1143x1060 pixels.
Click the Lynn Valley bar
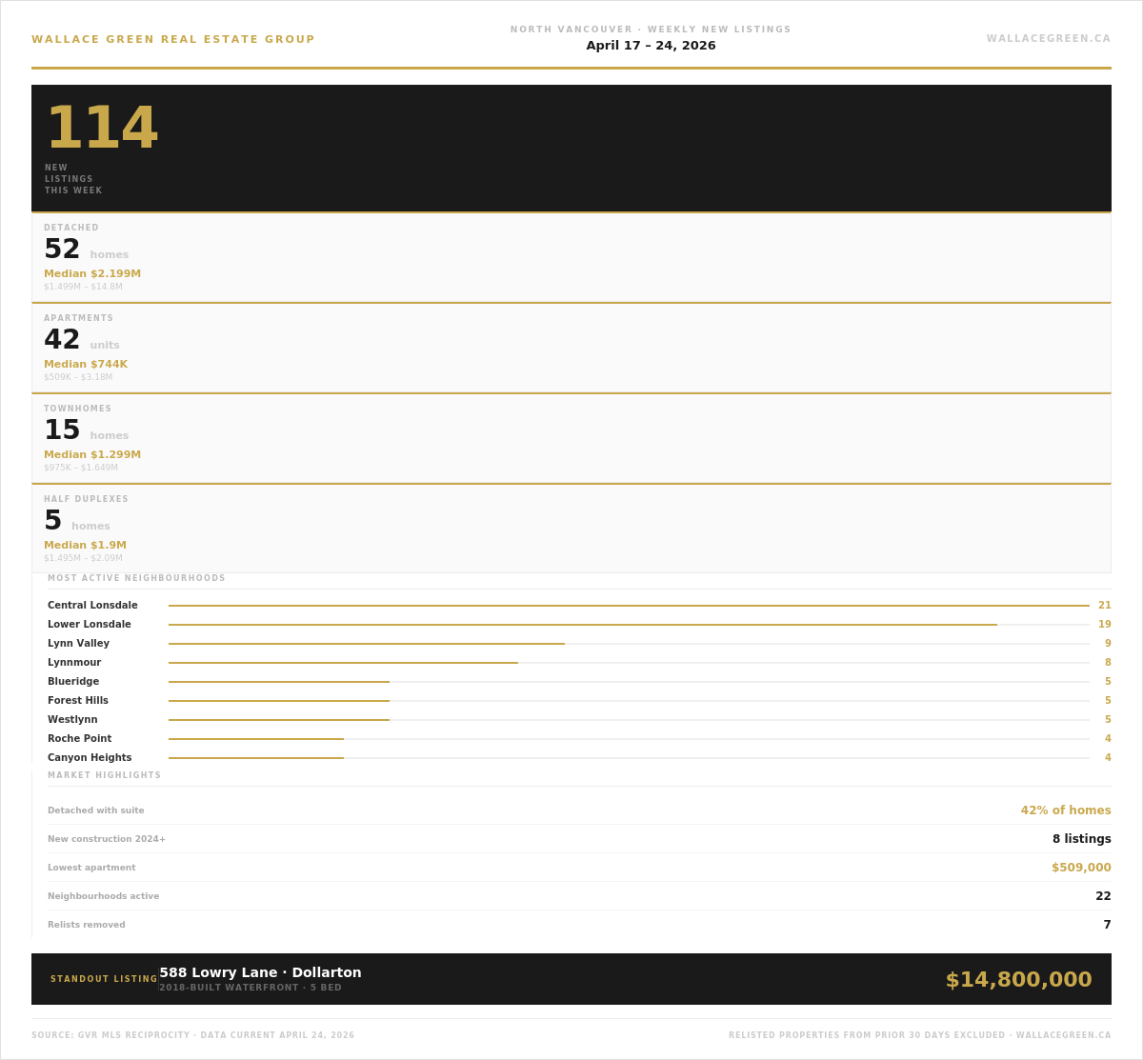click(x=367, y=644)
